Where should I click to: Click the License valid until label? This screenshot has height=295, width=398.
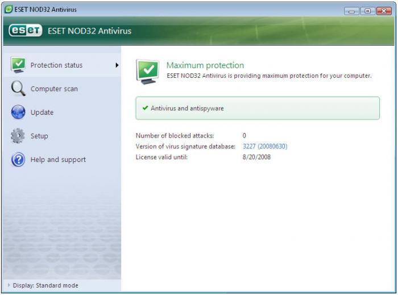click(x=161, y=157)
